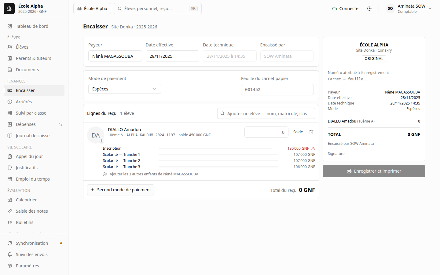Click the Paramètres gear icon
440x275 pixels.
(10, 266)
